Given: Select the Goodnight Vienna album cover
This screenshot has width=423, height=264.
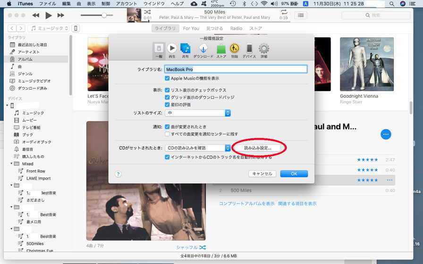Looking at the screenshot, I should tap(367, 64).
